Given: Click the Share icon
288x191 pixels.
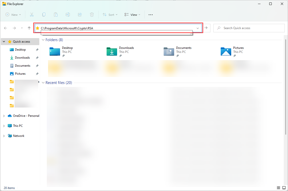Looking at the screenshot, I should pyautogui.click(x=80, y=15).
